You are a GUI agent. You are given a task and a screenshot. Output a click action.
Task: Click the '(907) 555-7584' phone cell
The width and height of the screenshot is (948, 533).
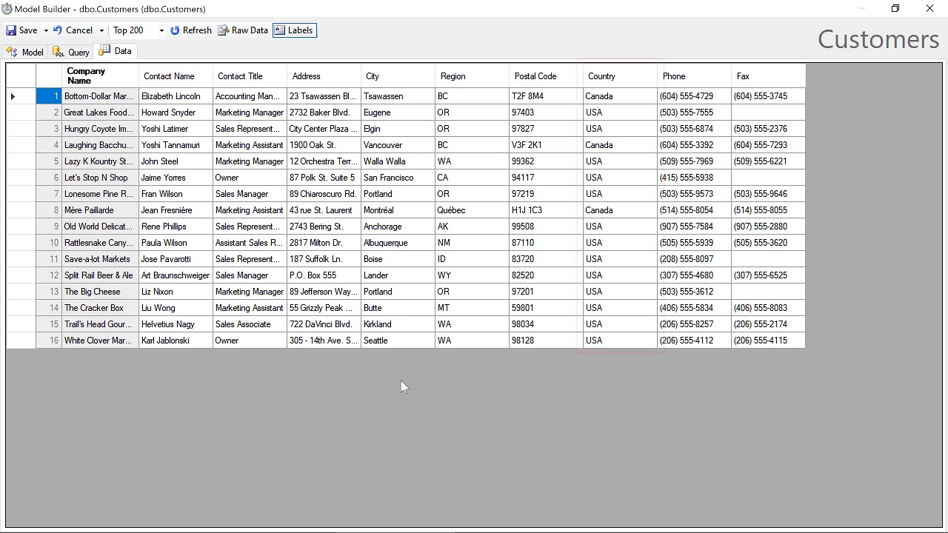click(694, 227)
